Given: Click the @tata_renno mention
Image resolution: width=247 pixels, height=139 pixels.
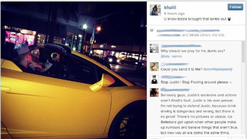Looking at the screenshot, I should pyautogui.click(x=171, y=56).
